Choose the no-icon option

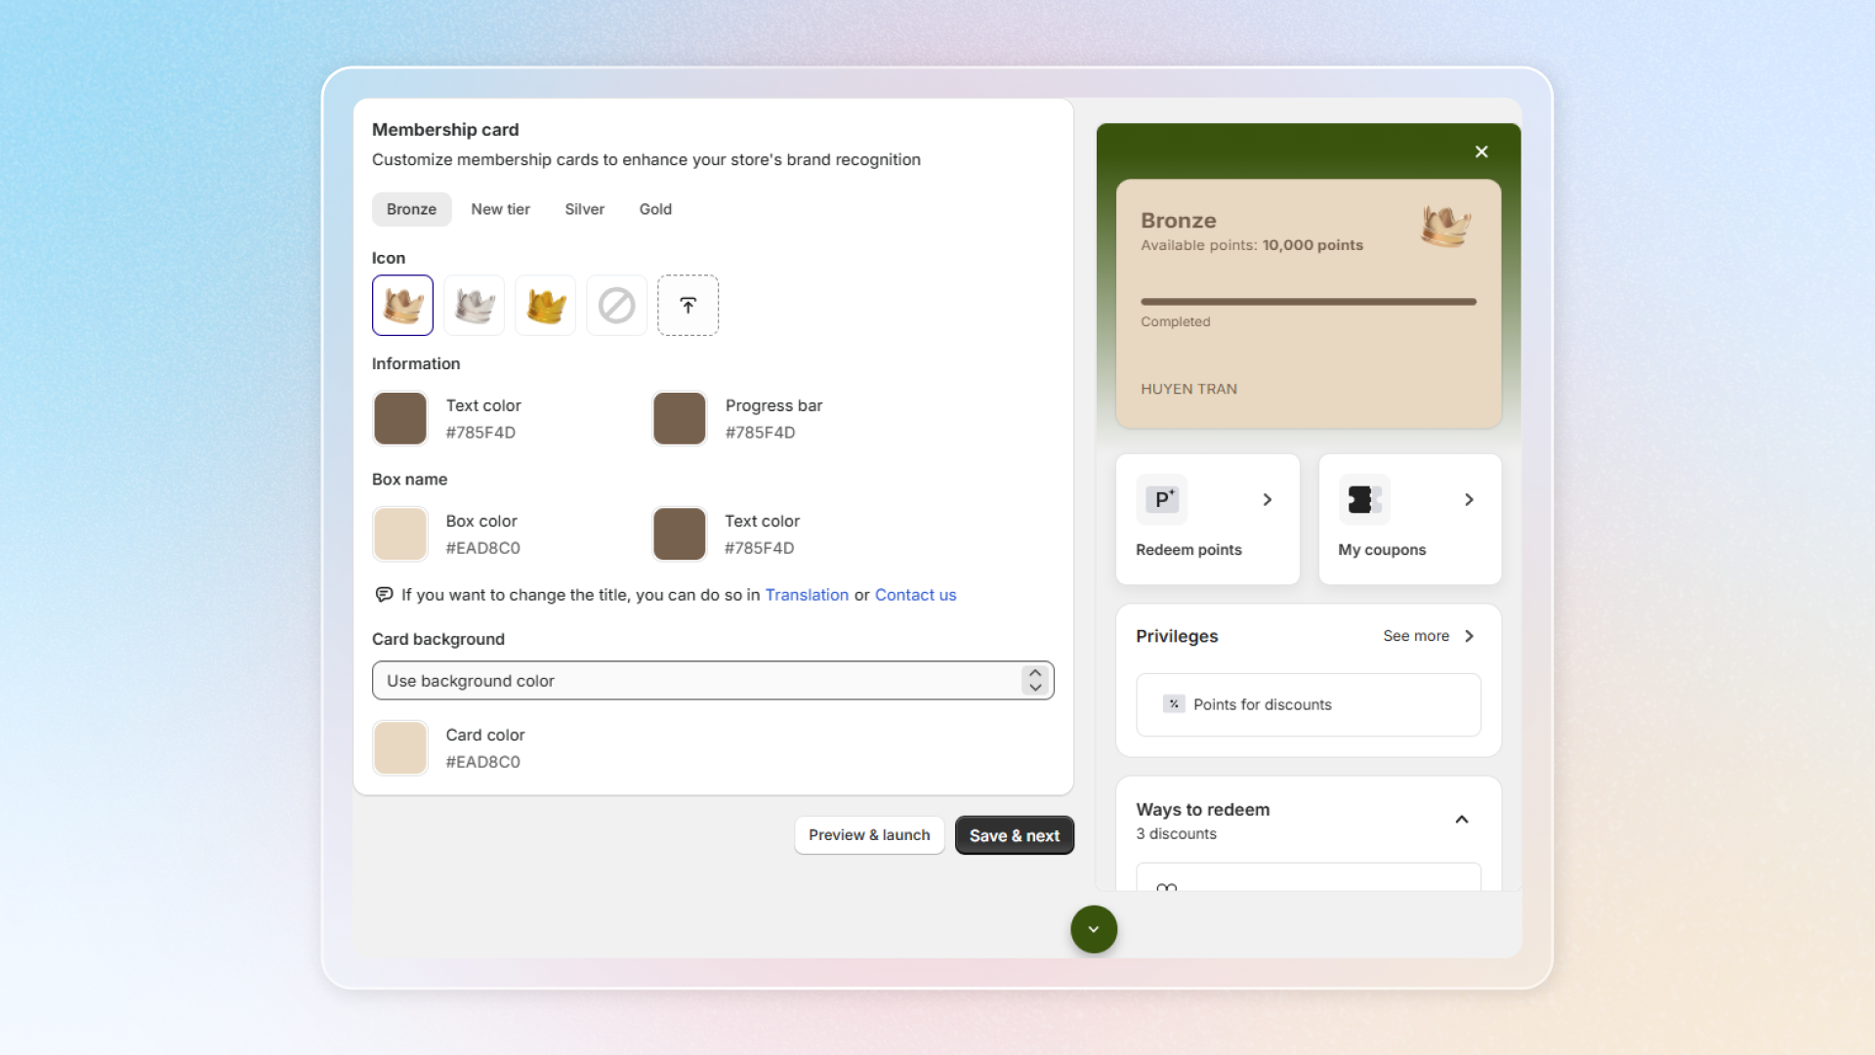click(x=616, y=306)
